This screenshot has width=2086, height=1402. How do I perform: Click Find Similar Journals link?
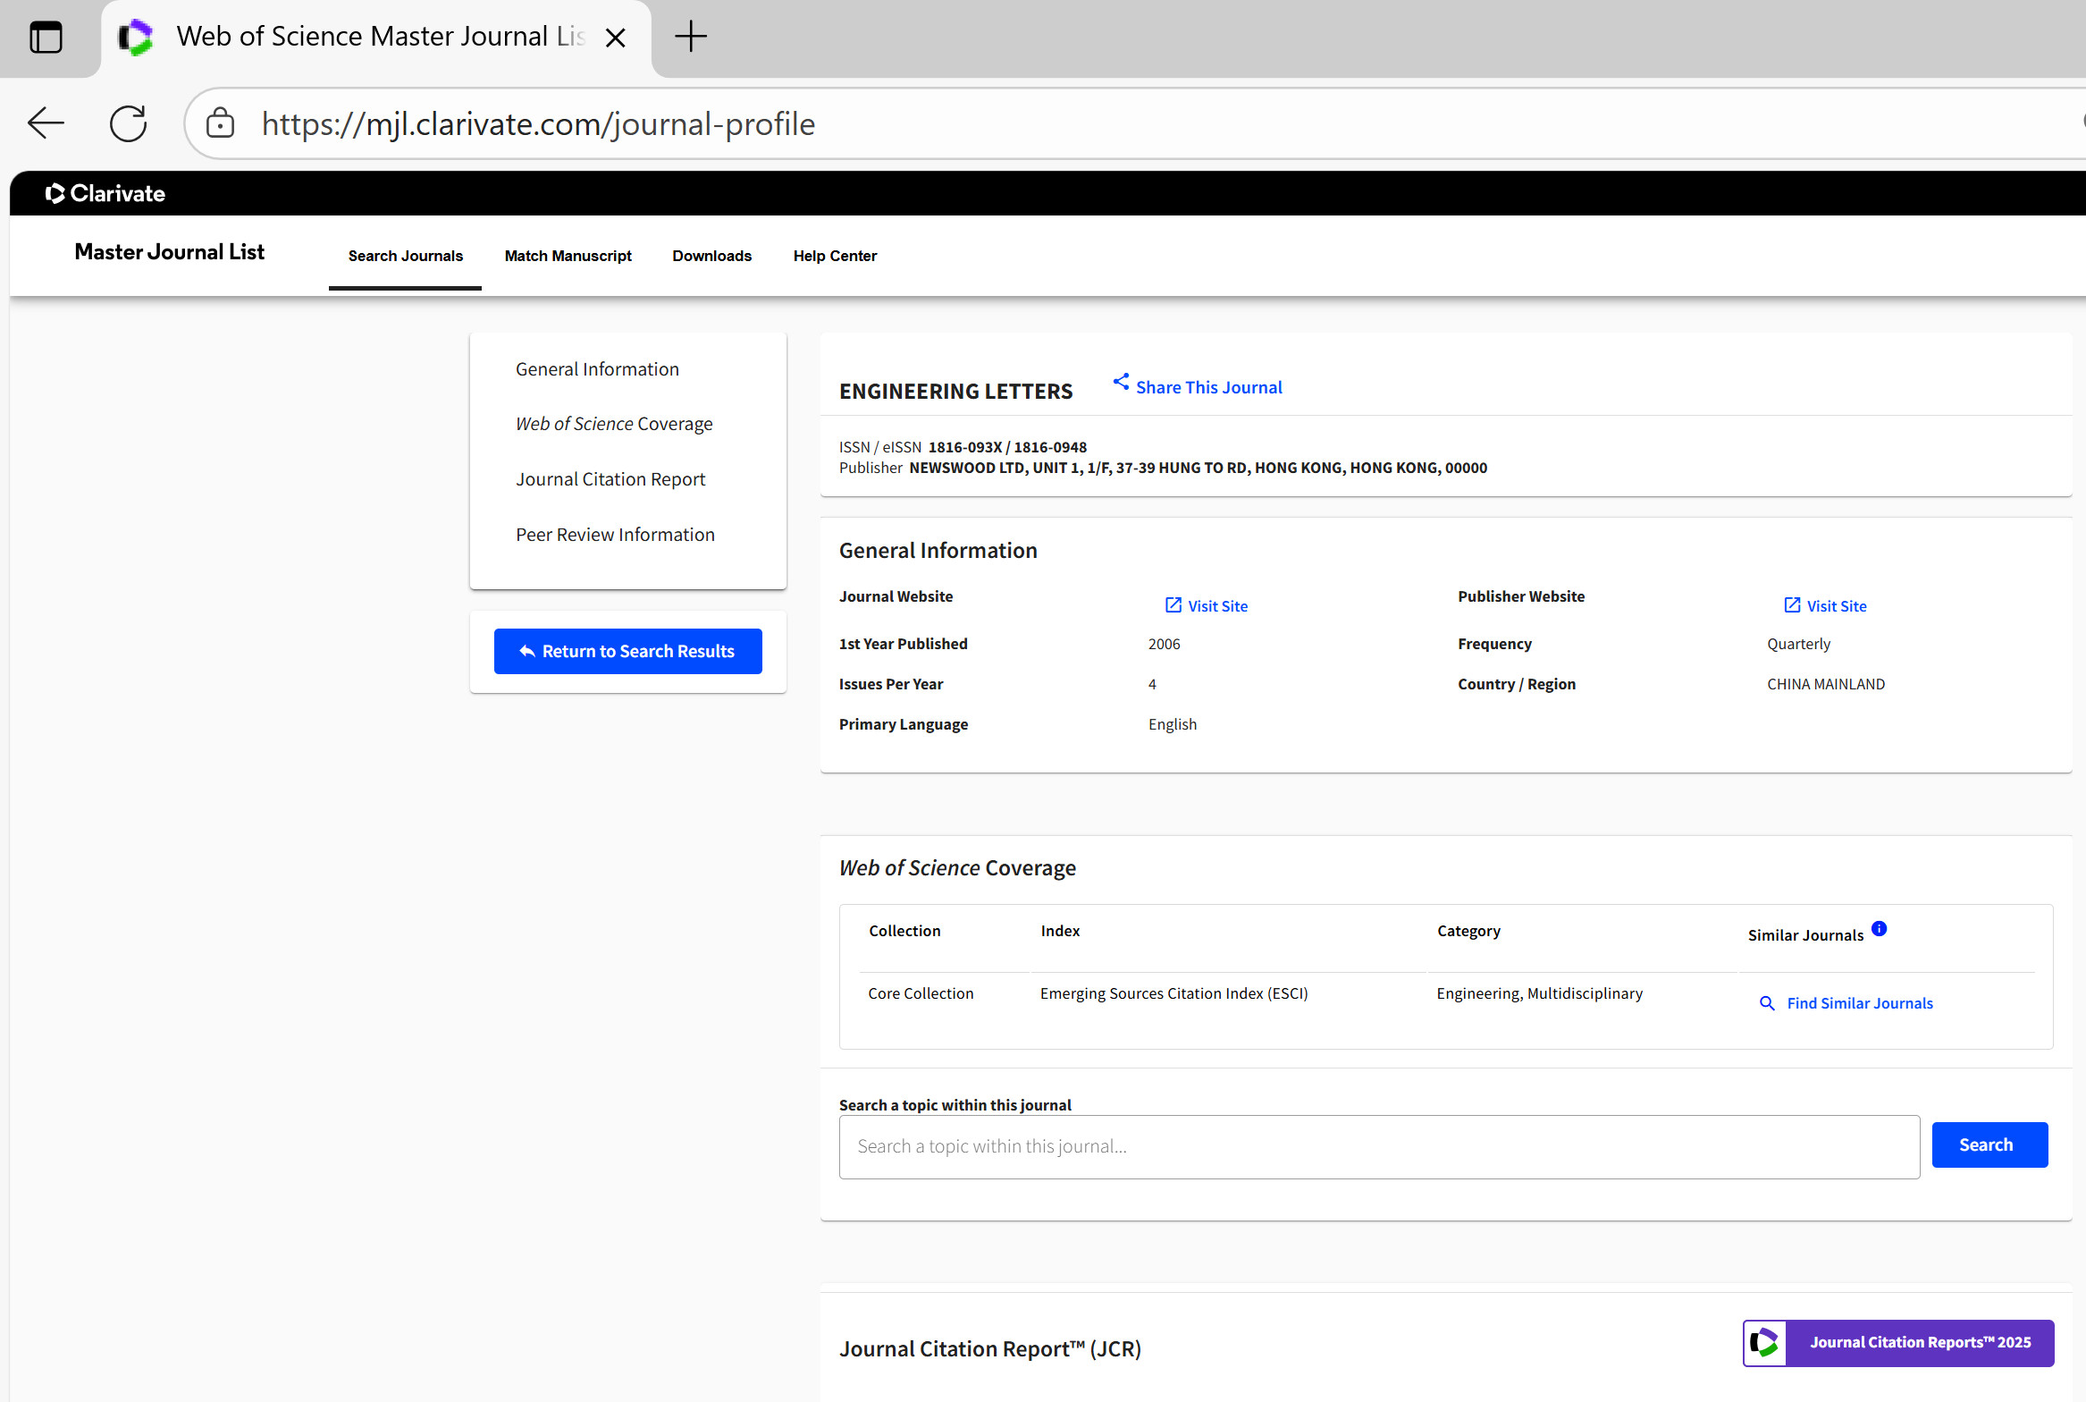(x=1846, y=1002)
